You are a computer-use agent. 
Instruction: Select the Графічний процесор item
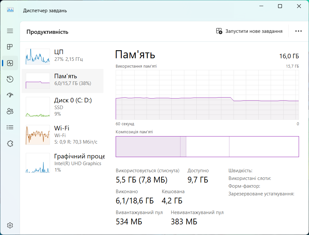63,163
